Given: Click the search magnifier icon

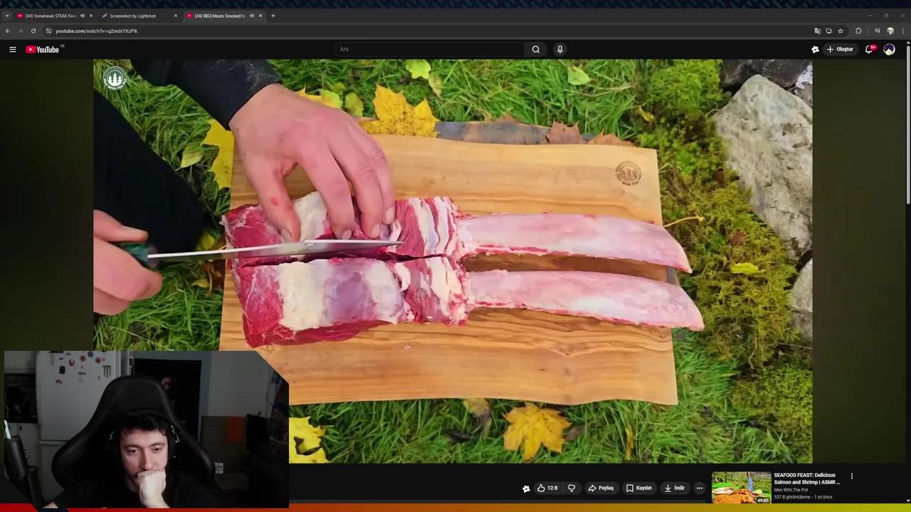Looking at the screenshot, I should click(x=535, y=49).
